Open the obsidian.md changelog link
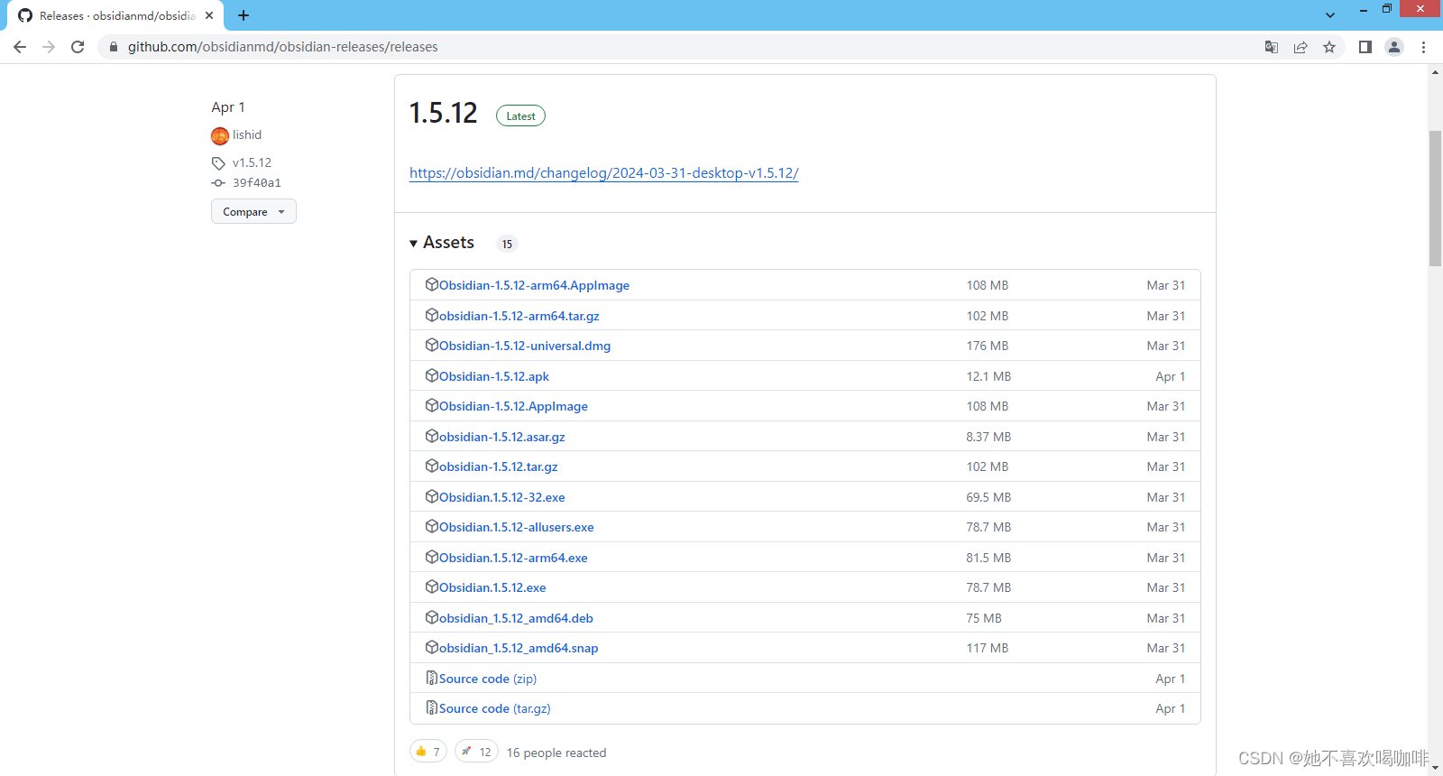 pyautogui.click(x=604, y=172)
